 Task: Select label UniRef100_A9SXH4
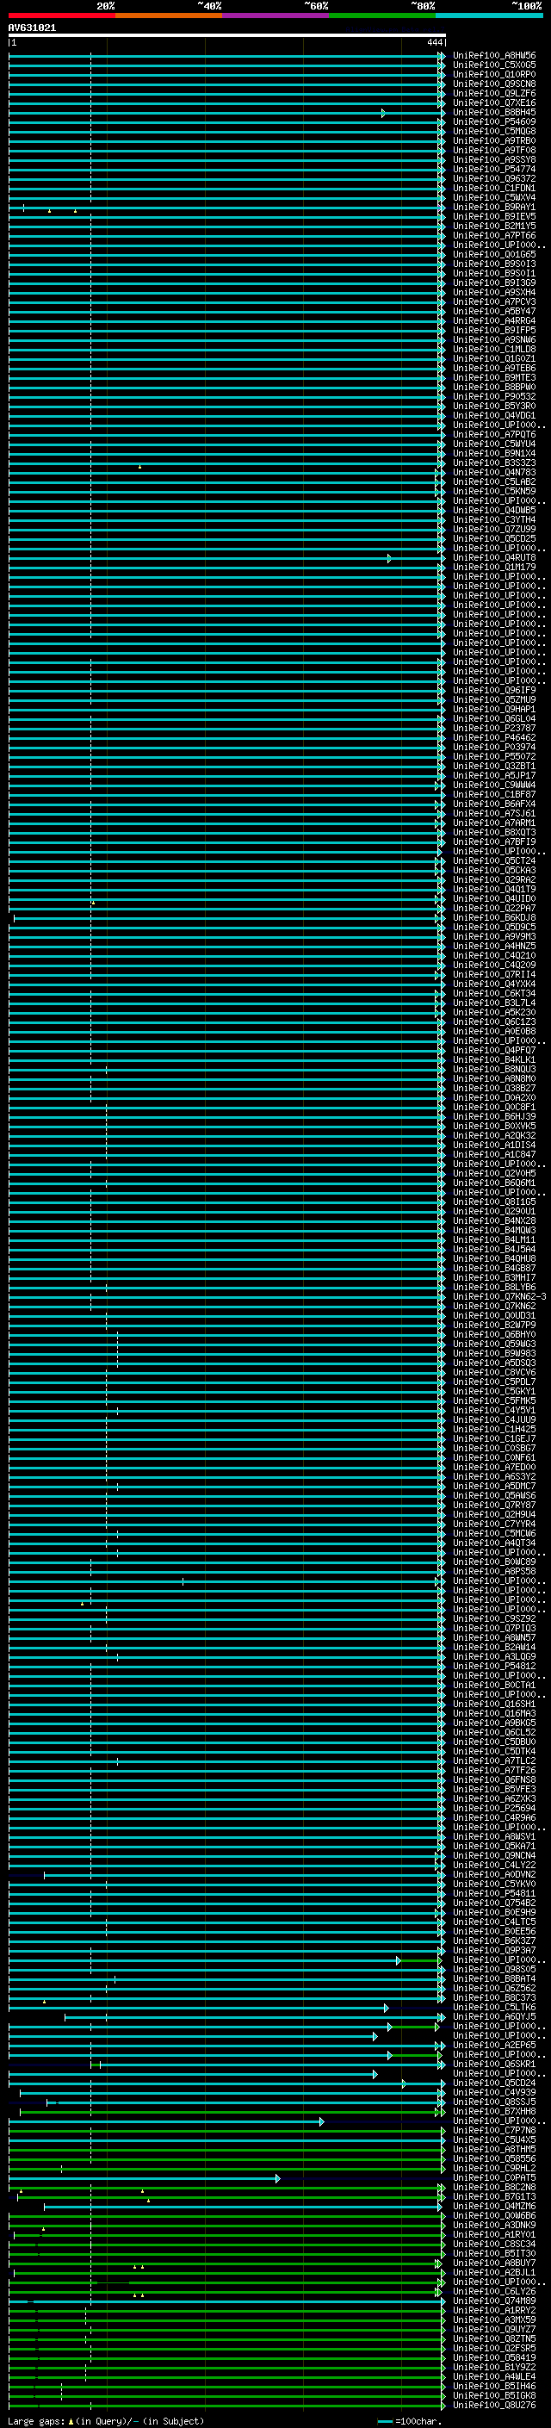[493, 292]
